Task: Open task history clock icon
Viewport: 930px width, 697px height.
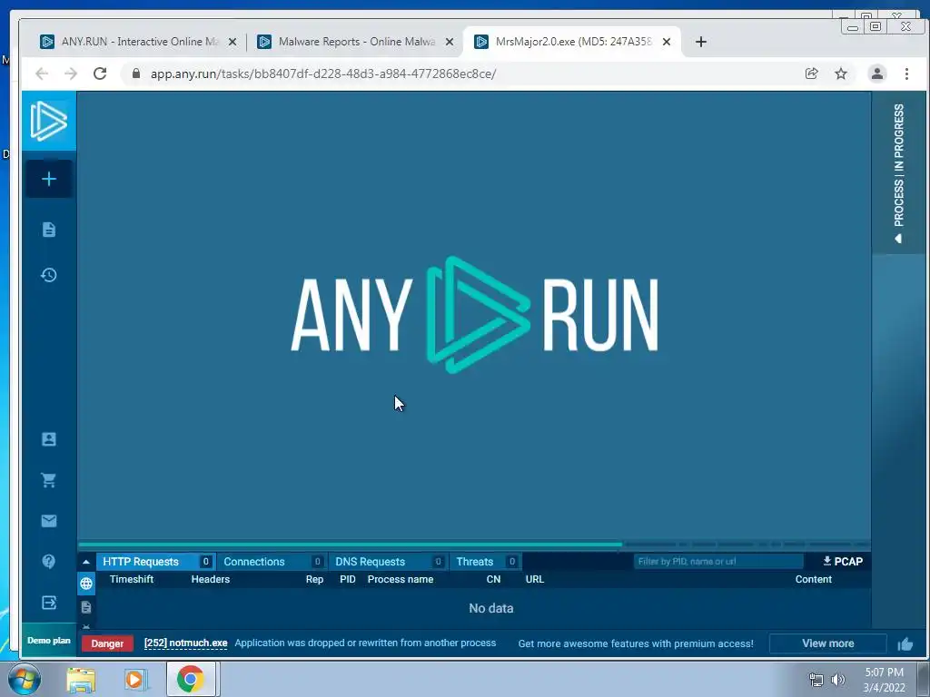Action: coord(49,275)
